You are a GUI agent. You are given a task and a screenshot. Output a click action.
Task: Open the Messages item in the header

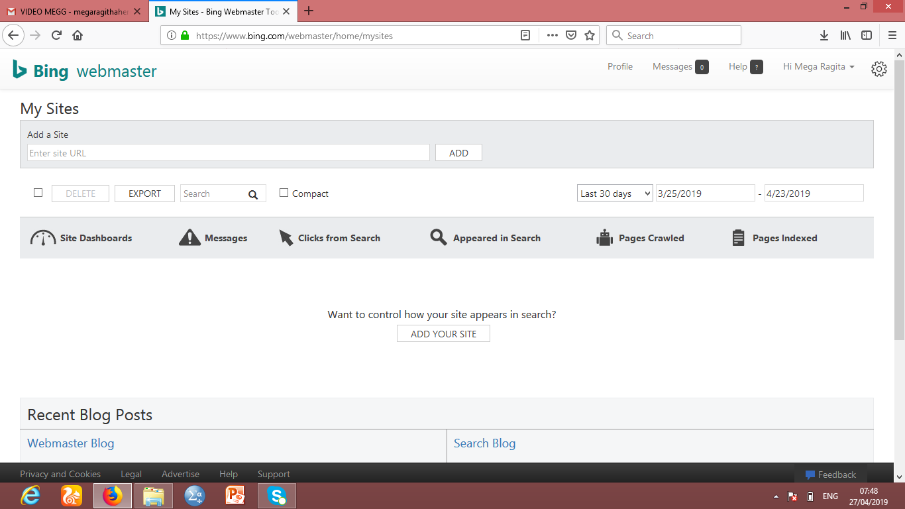click(680, 67)
